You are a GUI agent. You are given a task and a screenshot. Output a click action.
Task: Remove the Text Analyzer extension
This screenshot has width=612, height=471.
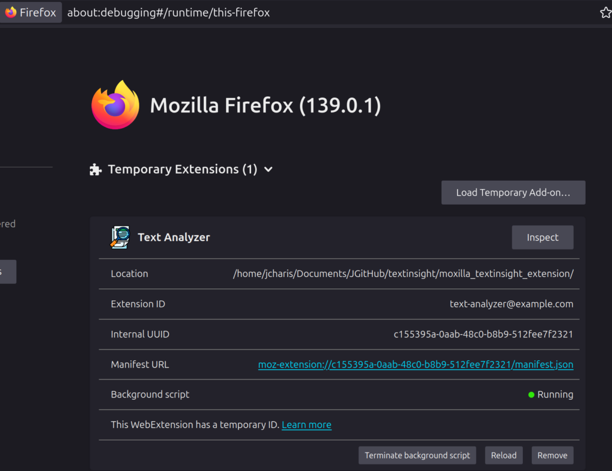tap(552, 455)
